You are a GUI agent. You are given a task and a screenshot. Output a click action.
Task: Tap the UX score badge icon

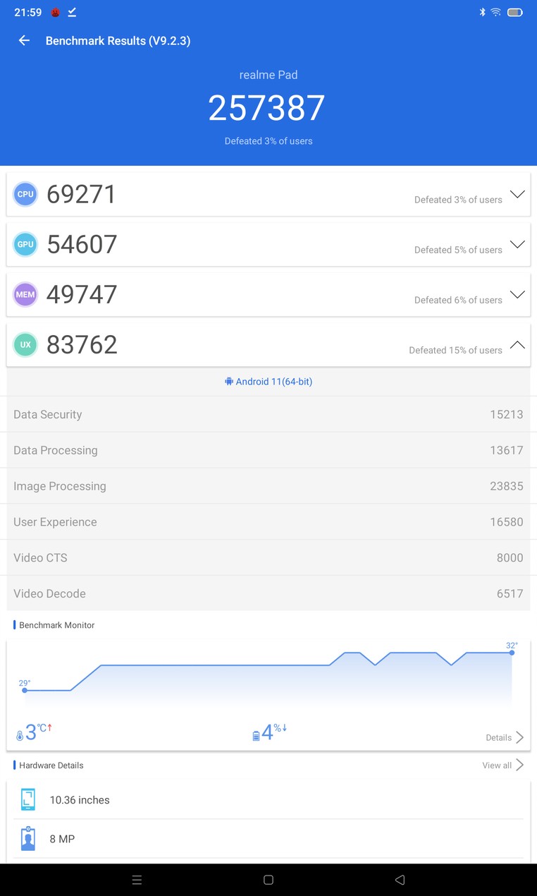click(x=25, y=344)
